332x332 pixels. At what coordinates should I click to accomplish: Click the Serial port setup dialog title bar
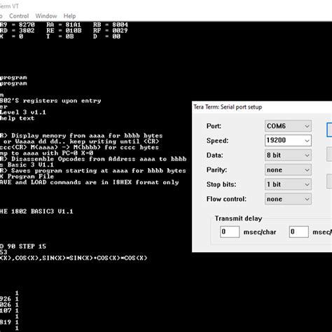pyautogui.click(x=262, y=107)
